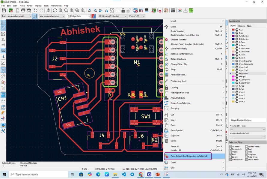The width and height of the screenshot is (267, 179).
Task: Click the Refresh view icon
Action: coord(55,10)
